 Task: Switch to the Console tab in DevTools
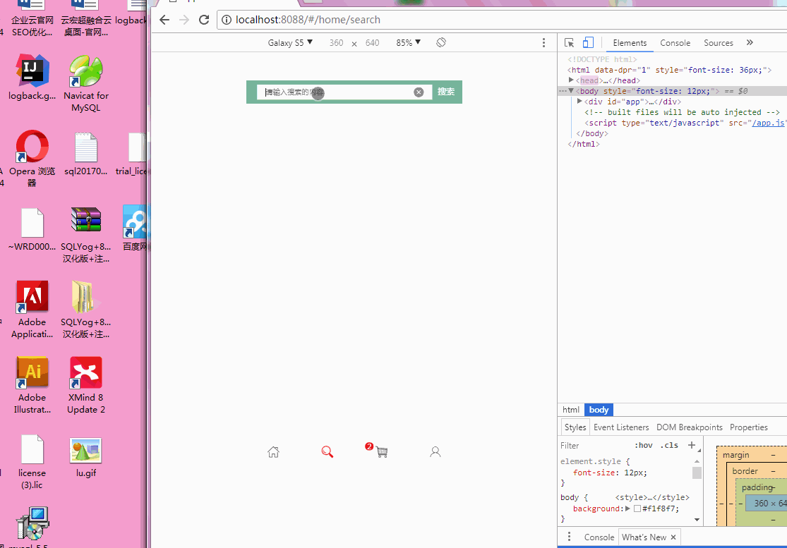(x=675, y=43)
